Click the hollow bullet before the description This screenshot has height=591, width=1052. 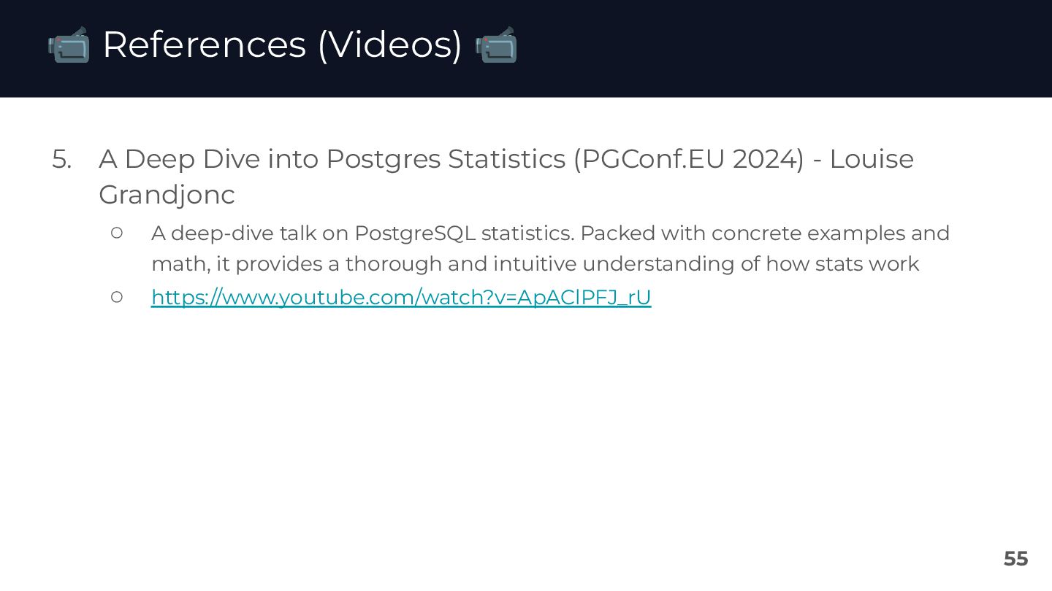(x=116, y=233)
